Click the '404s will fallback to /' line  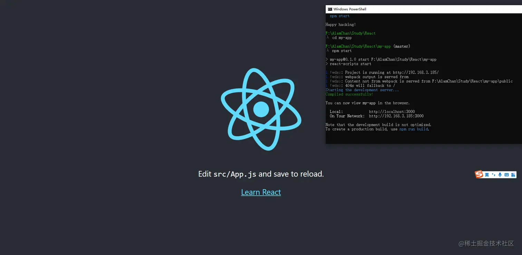click(360, 86)
